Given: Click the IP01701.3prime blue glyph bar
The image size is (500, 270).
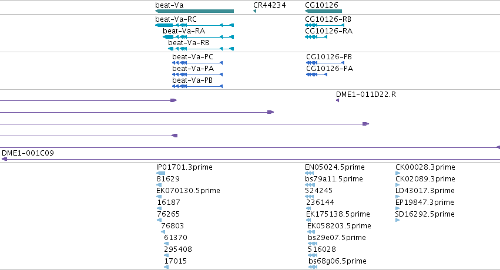Looking at the screenshot, I should click(x=161, y=173).
